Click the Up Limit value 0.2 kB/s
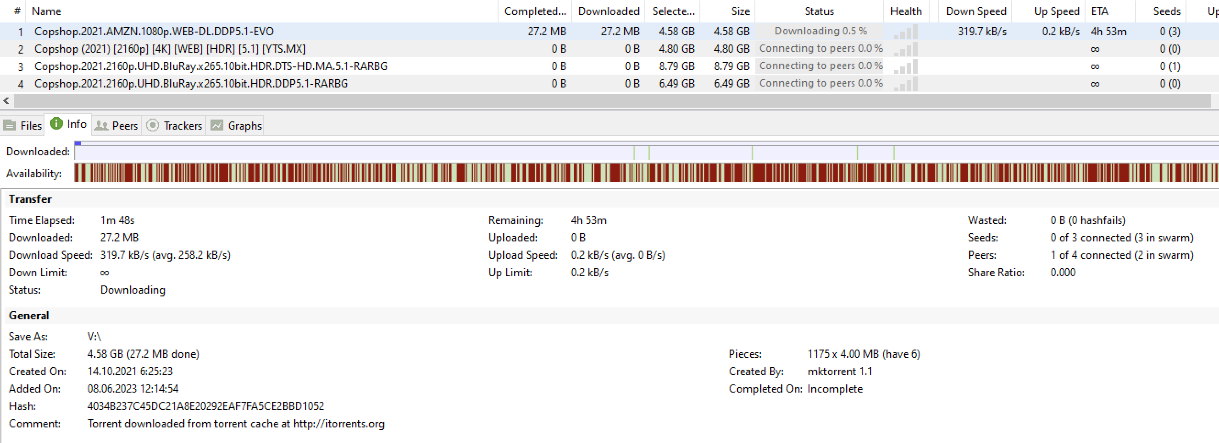 pyautogui.click(x=589, y=273)
